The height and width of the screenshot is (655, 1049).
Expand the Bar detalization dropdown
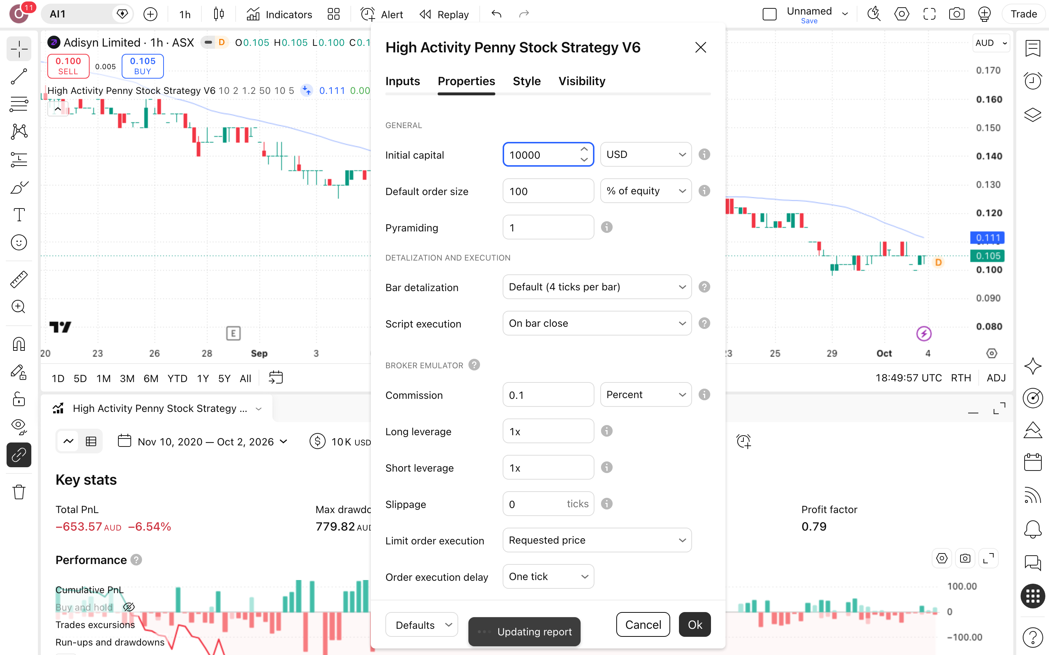[597, 287]
